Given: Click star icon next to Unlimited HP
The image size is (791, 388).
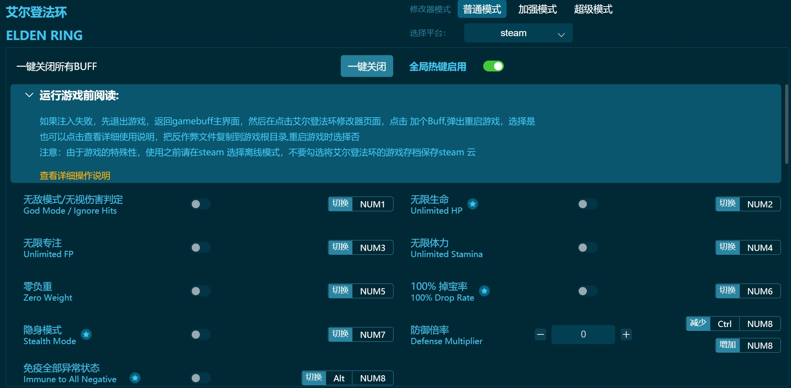Looking at the screenshot, I should [472, 204].
